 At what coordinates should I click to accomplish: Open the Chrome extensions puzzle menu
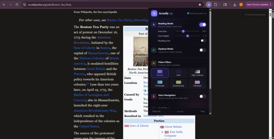(x=215, y=5)
